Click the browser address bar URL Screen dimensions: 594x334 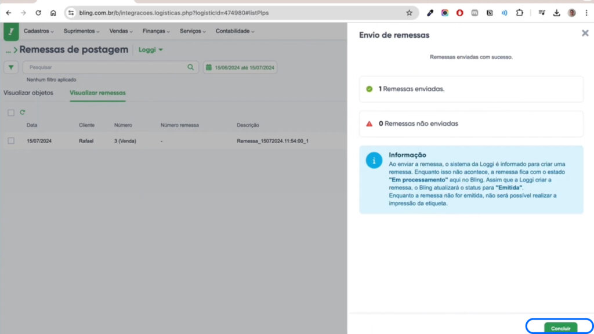(x=174, y=13)
